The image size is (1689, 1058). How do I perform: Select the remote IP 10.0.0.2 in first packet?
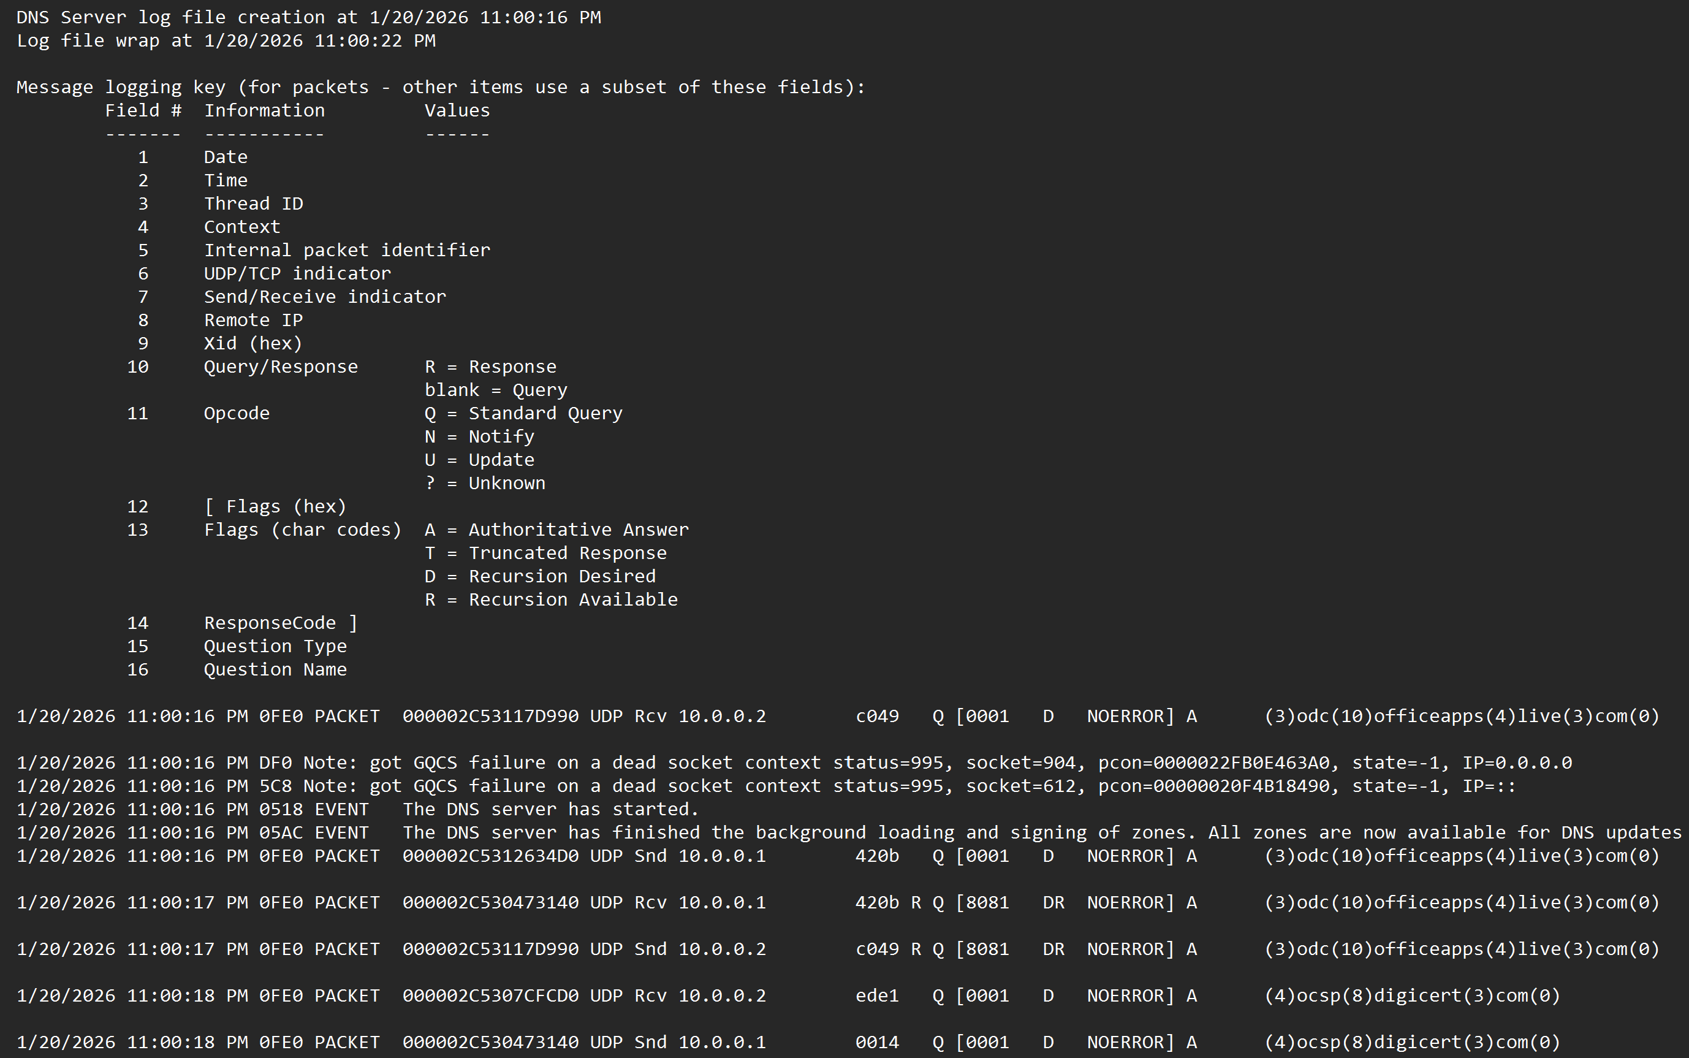(720, 715)
